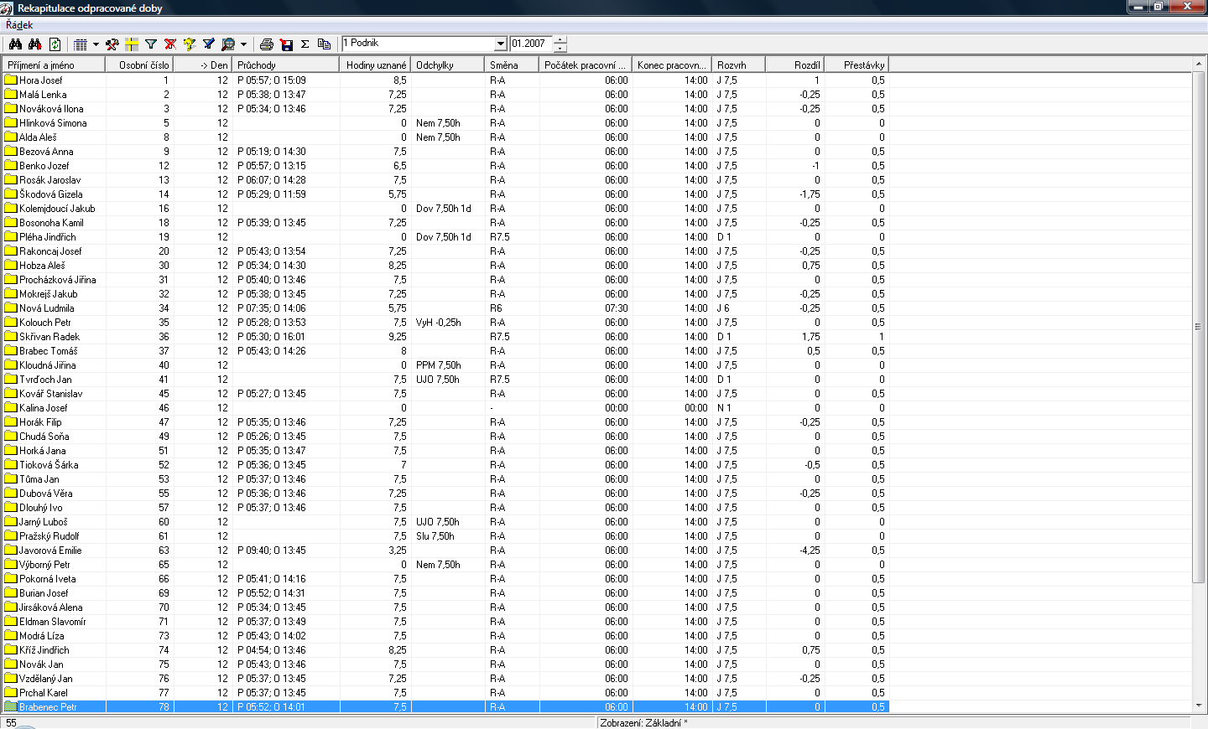Decrease the period with spinner down arrow
The image size is (1208, 729).
pyautogui.click(x=560, y=48)
